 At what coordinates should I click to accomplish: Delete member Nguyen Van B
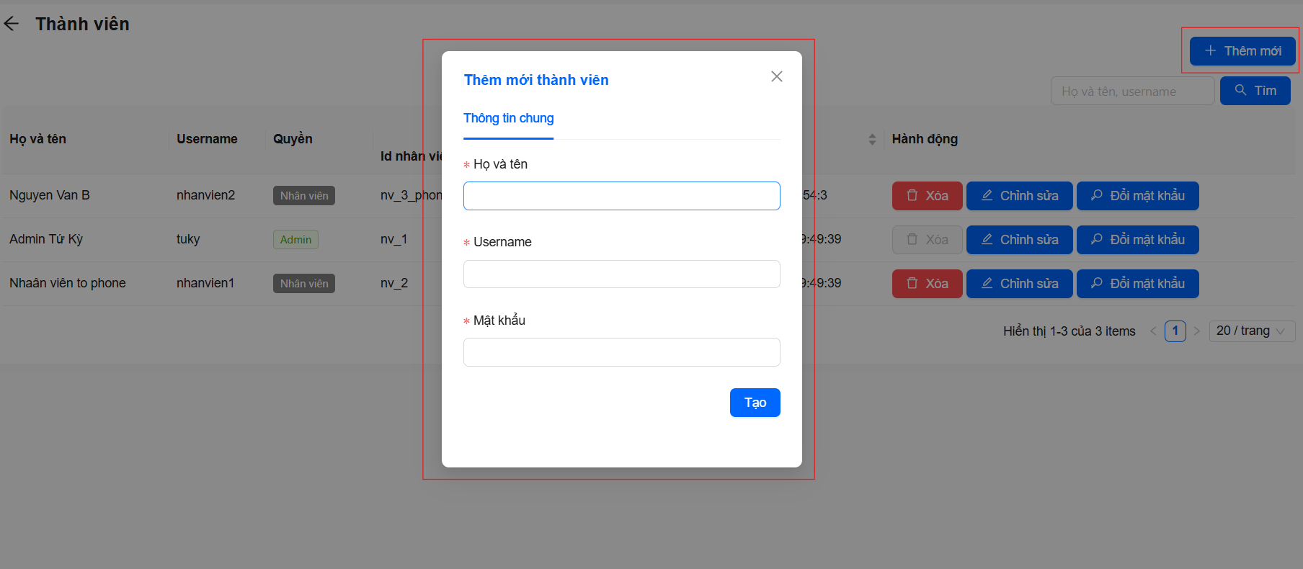click(x=927, y=196)
